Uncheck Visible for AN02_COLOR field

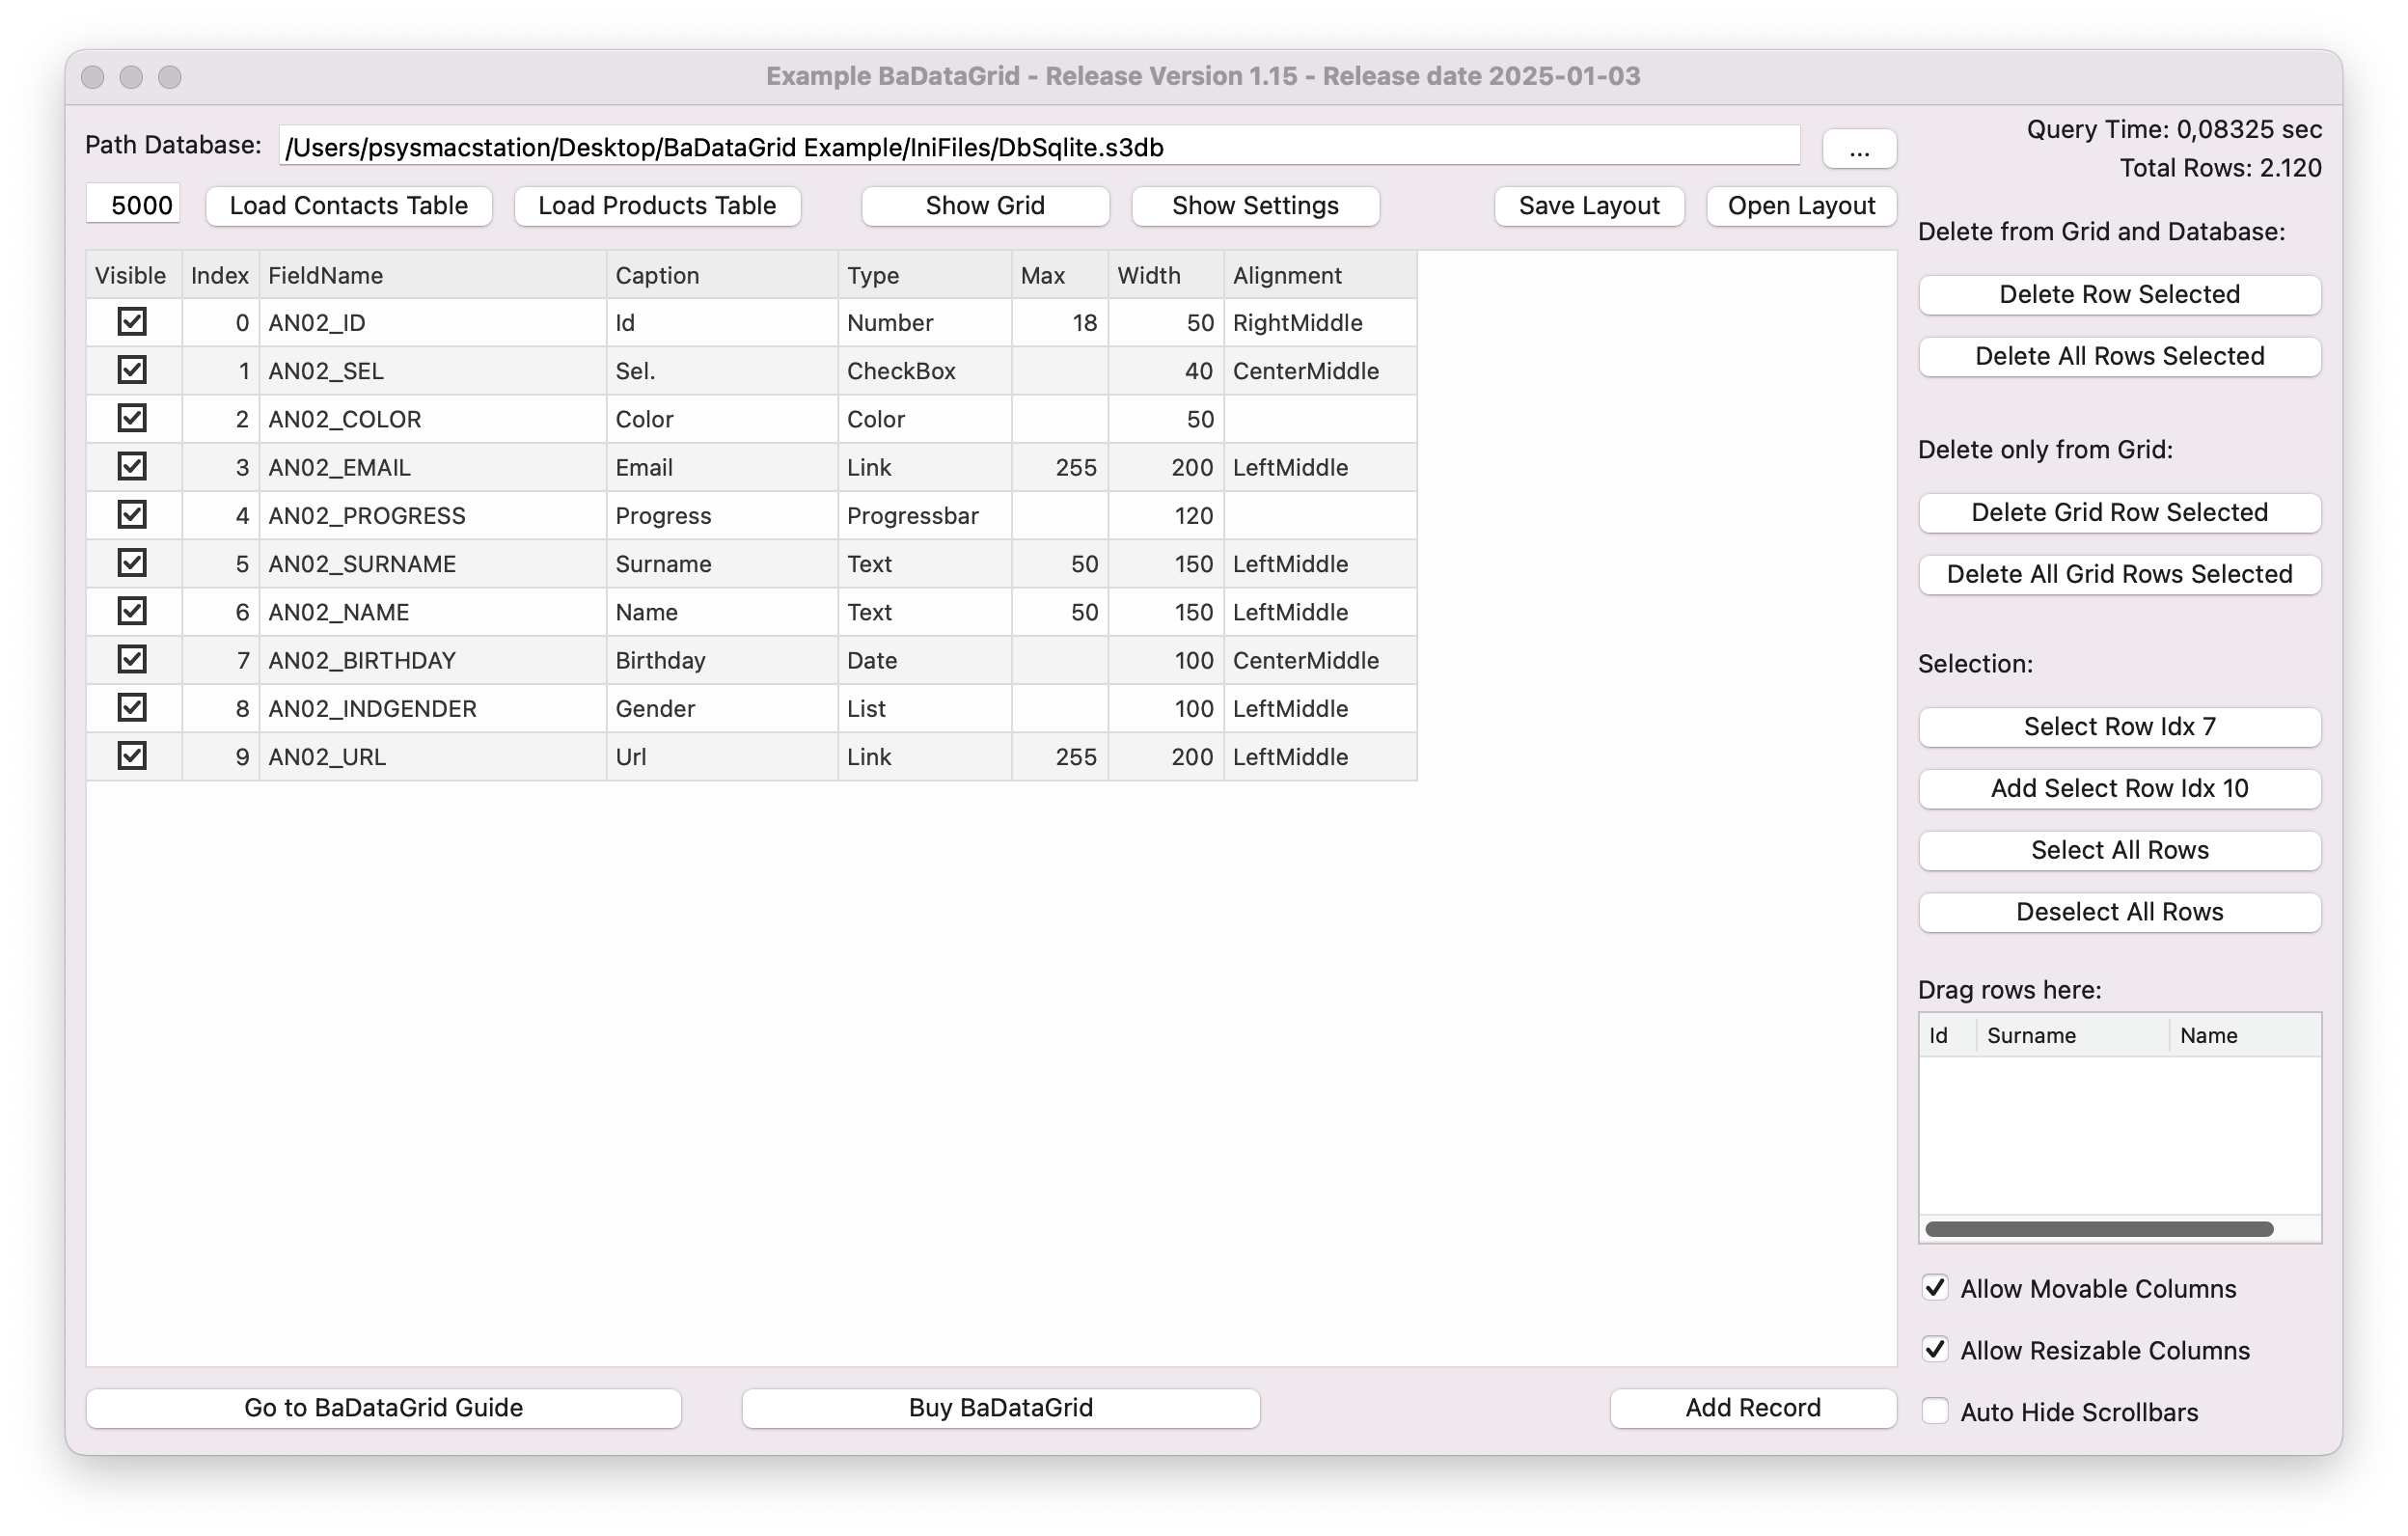pyautogui.click(x=132, y=418)
